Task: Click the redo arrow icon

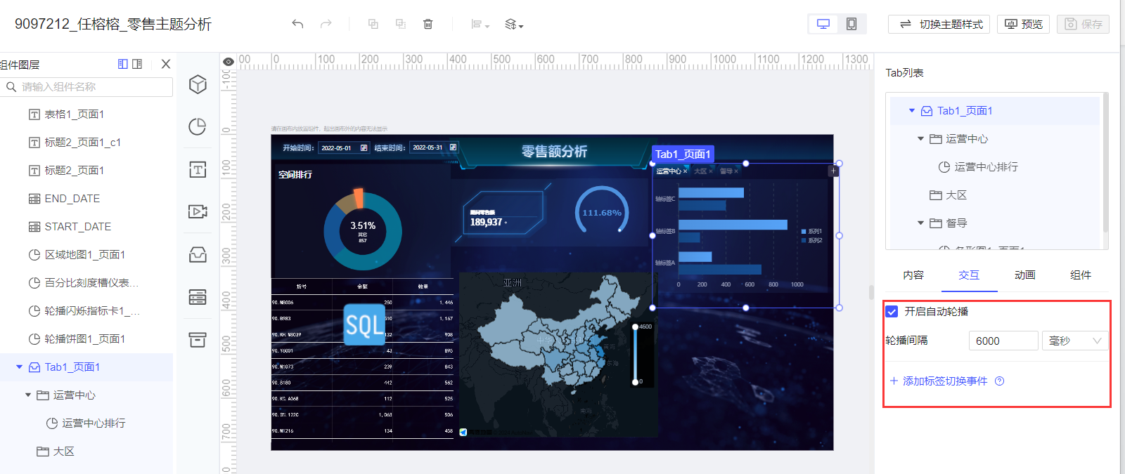Action: tap(326, 24)
